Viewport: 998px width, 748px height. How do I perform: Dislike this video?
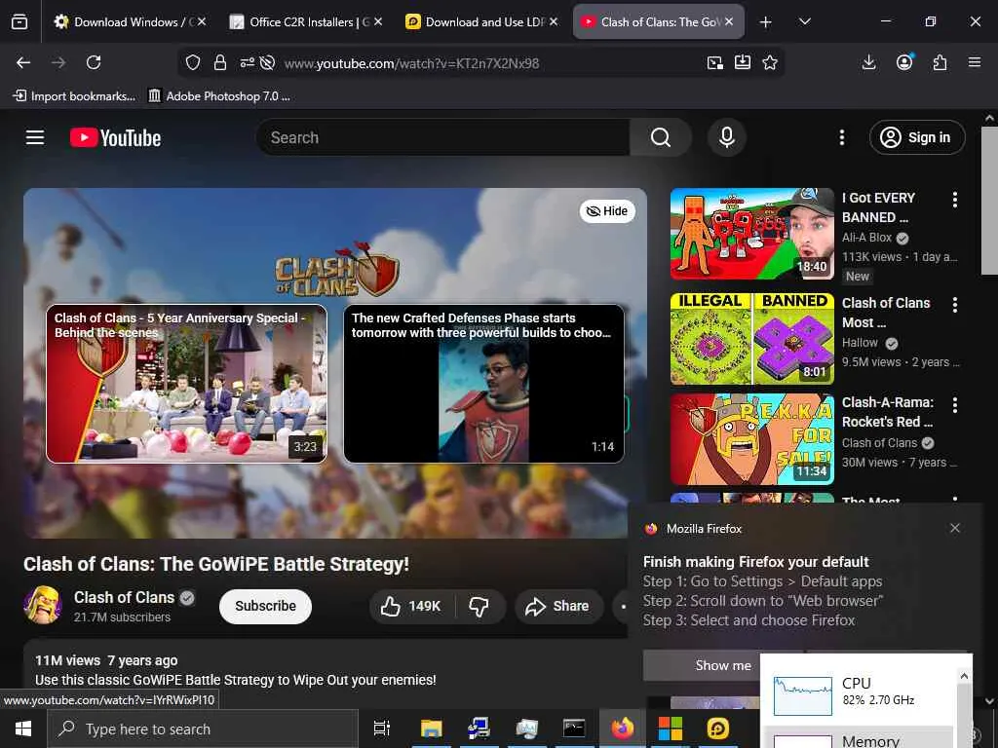(480, 606)
